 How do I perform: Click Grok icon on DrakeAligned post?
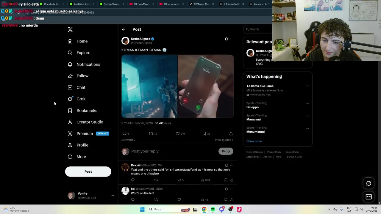(x=227, y=39)
